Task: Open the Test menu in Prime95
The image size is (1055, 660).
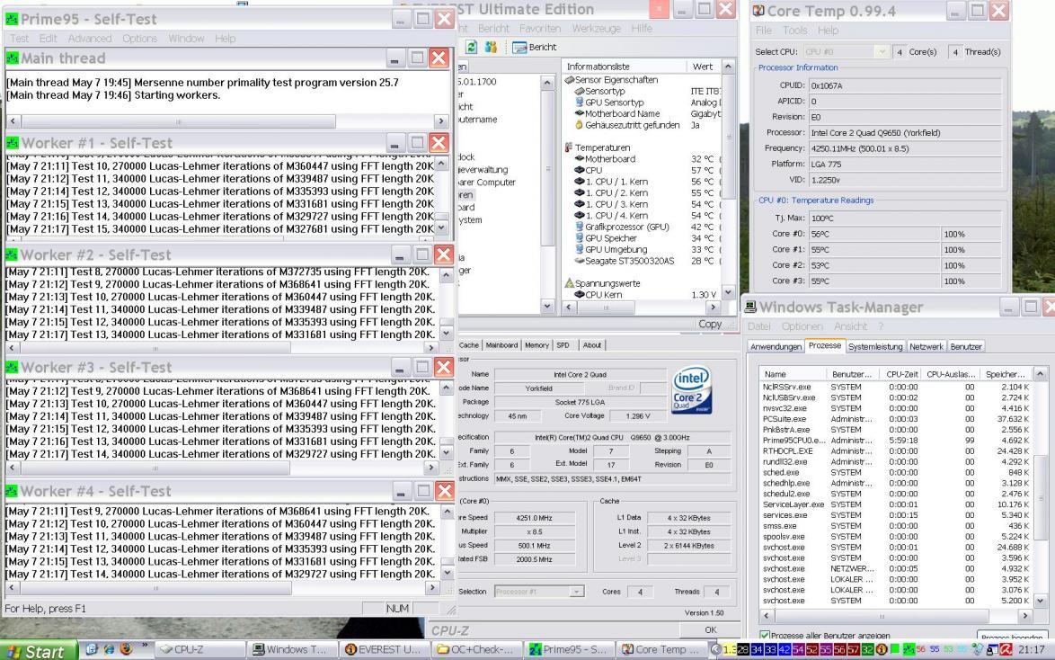Action: click(19, 39)
